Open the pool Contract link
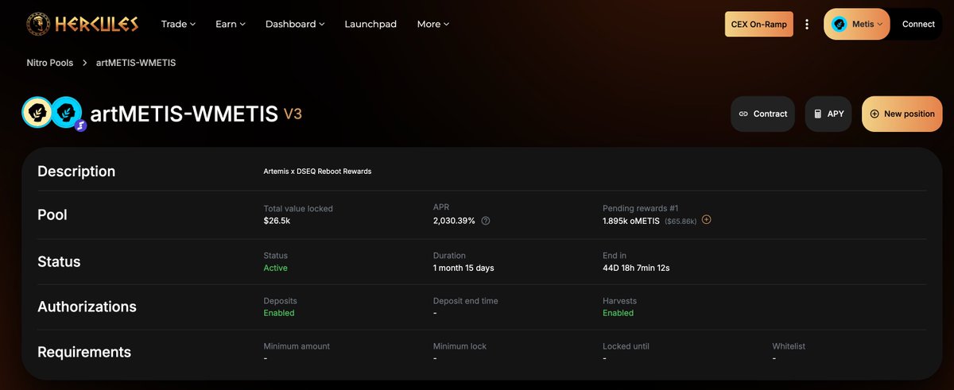954x390 pixels. point(762,114)
